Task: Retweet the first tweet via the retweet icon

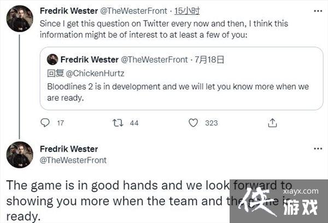Action: [x=117, y=123]
